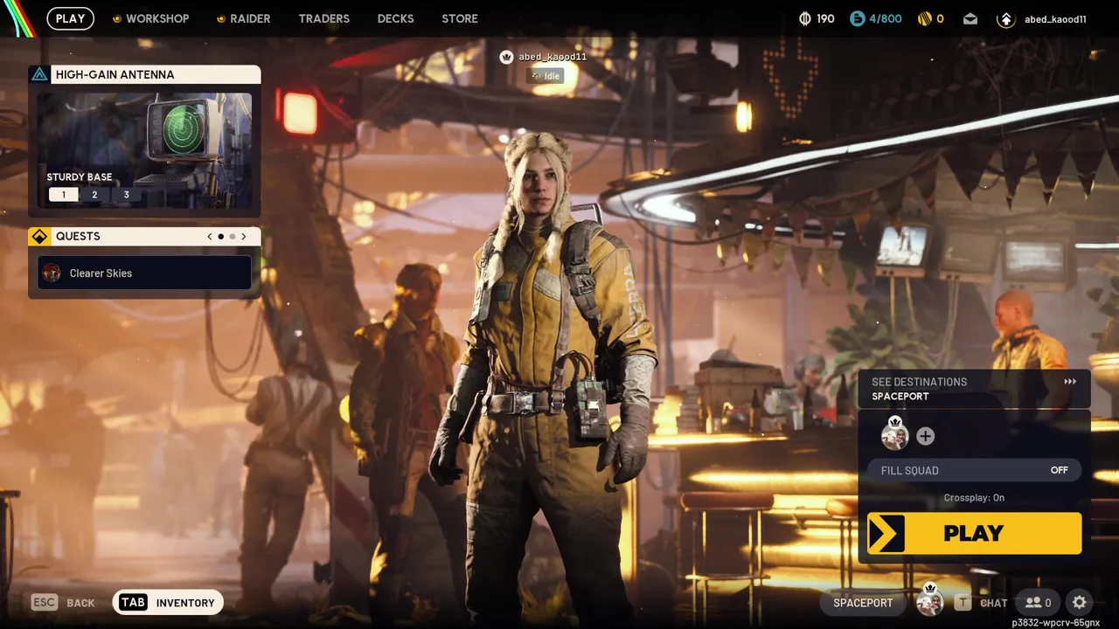Open the Clearer Skies quest
This screenshot has width=1119, height=629.
144,273
